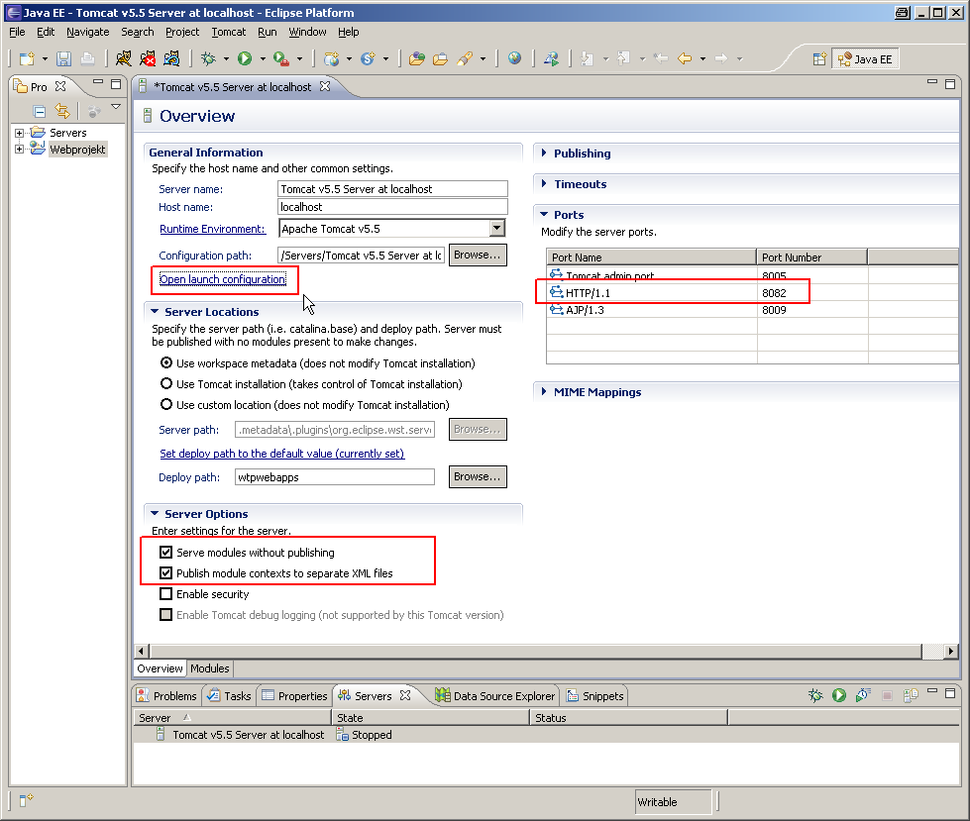Switch to the Problems tab
Viewport: 970px width, 821px height.
[166, 695]
